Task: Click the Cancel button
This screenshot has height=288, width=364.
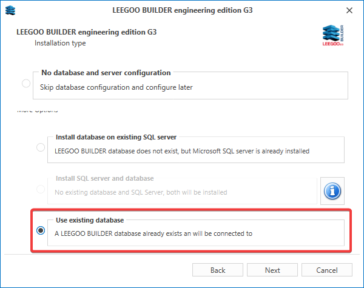Action: (327, 270)
